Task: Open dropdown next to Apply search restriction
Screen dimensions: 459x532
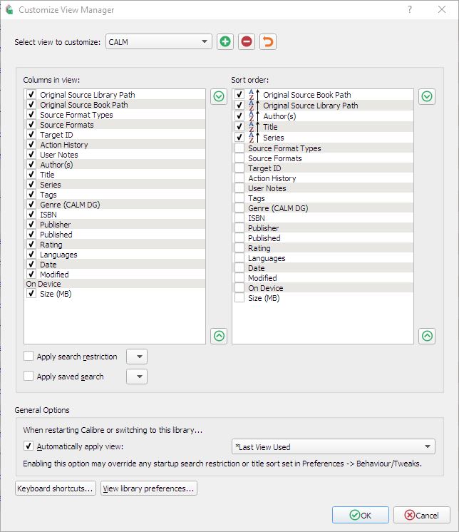Action: [x=137, y=357]
